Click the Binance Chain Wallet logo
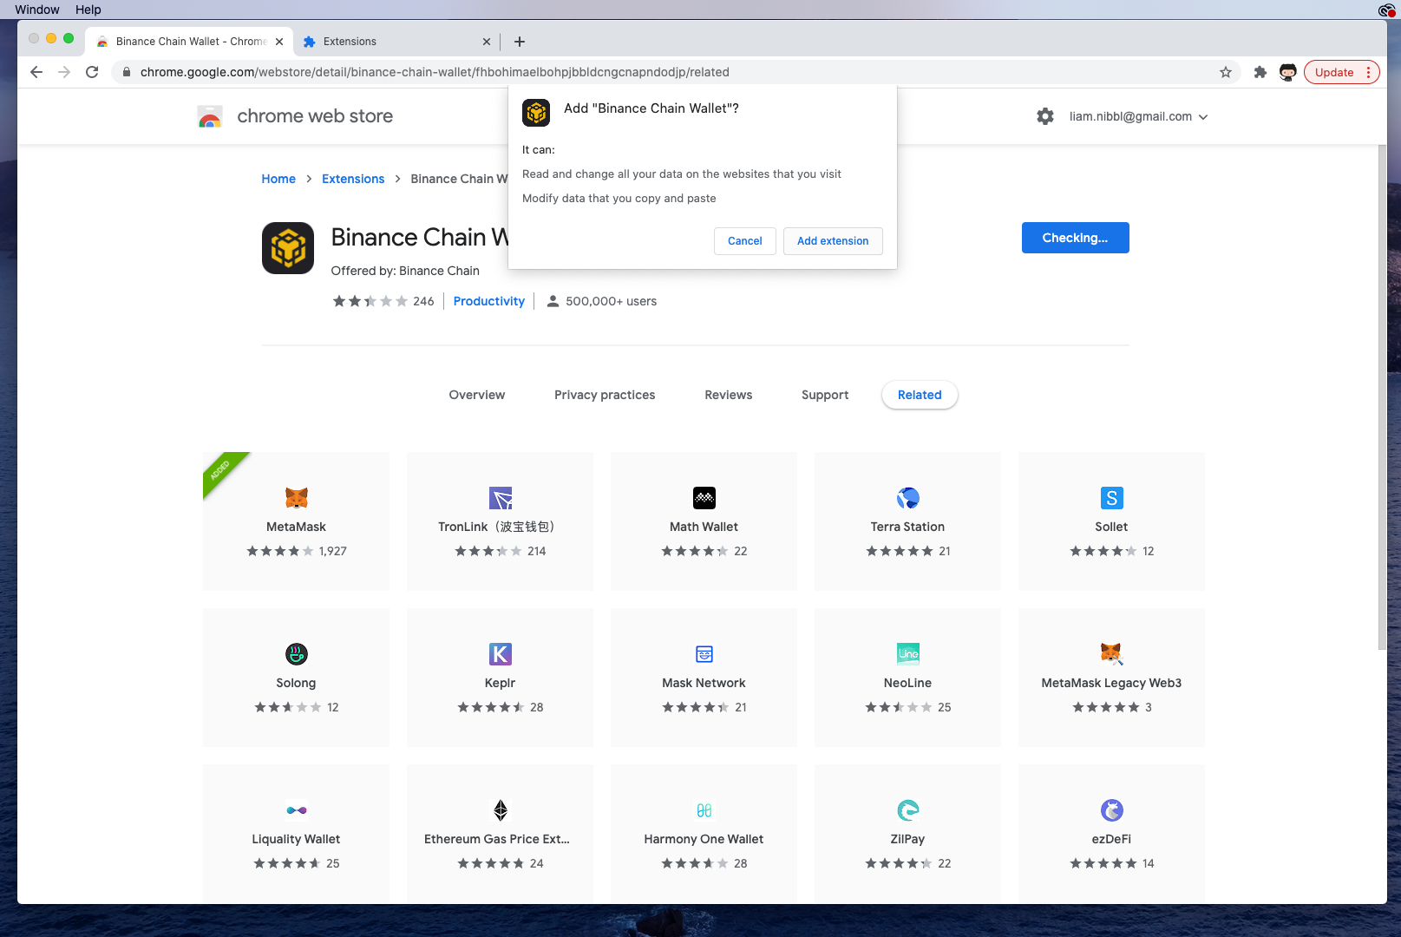Image resolution: width=1401 pixels, height=937 pixels. (288, 248)
